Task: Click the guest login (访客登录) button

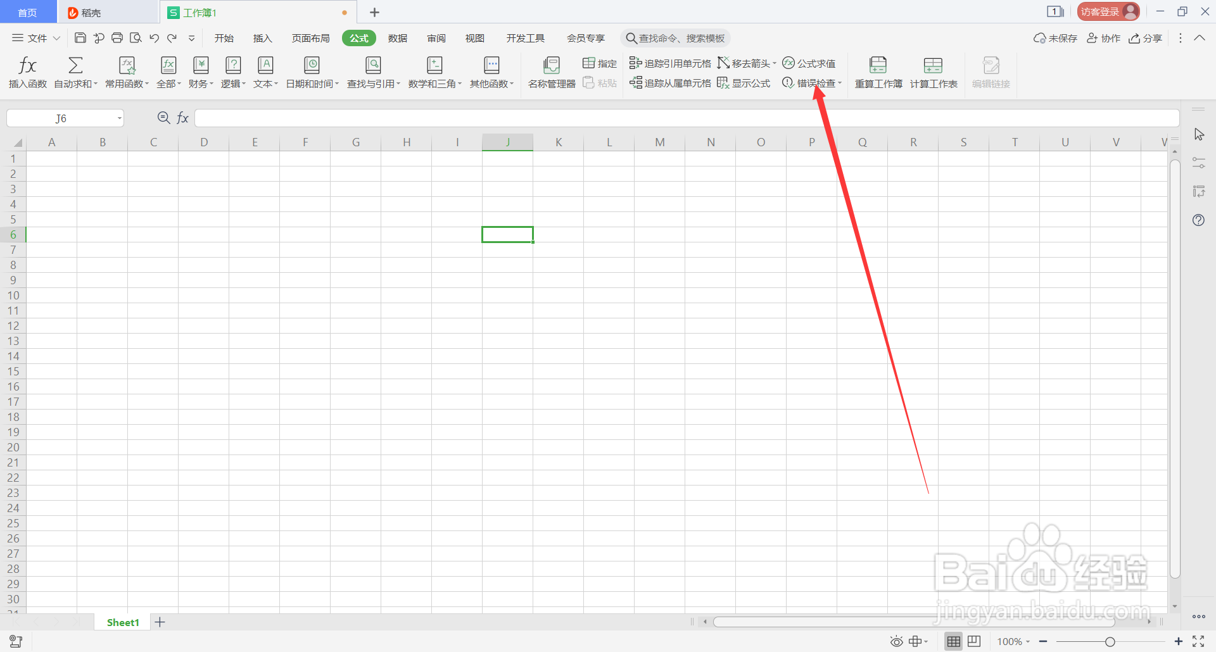Action: (x=1108, y=11)
